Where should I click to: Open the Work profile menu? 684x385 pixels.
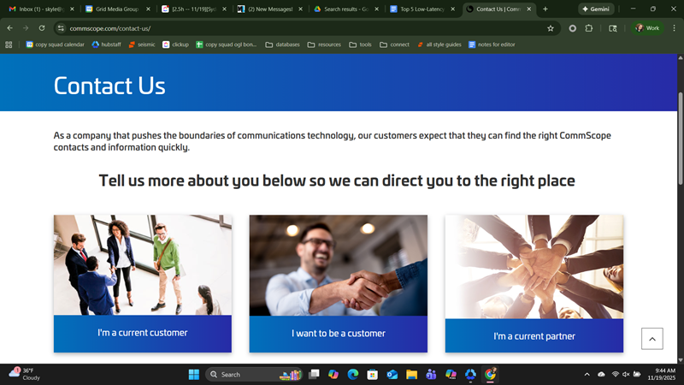point(647,28)
